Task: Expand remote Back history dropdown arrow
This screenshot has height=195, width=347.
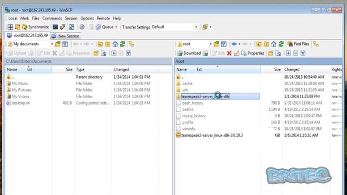Action: coord(240,44)
